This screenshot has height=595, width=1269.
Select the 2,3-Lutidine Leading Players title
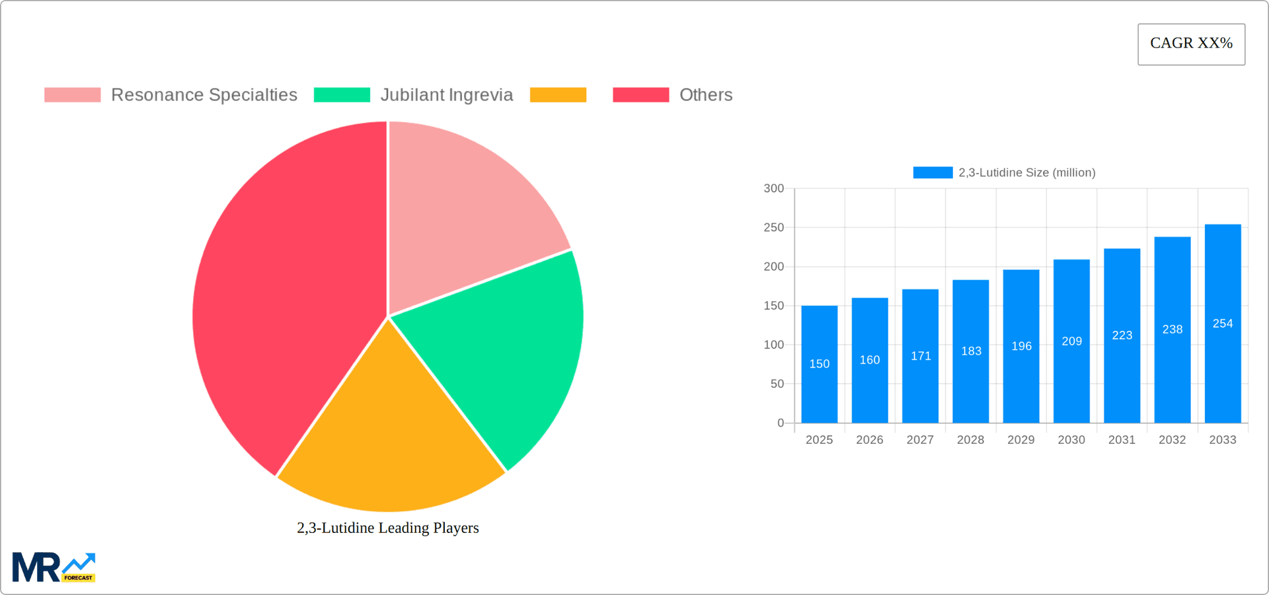pyautogui.click(x=387, y=528)
